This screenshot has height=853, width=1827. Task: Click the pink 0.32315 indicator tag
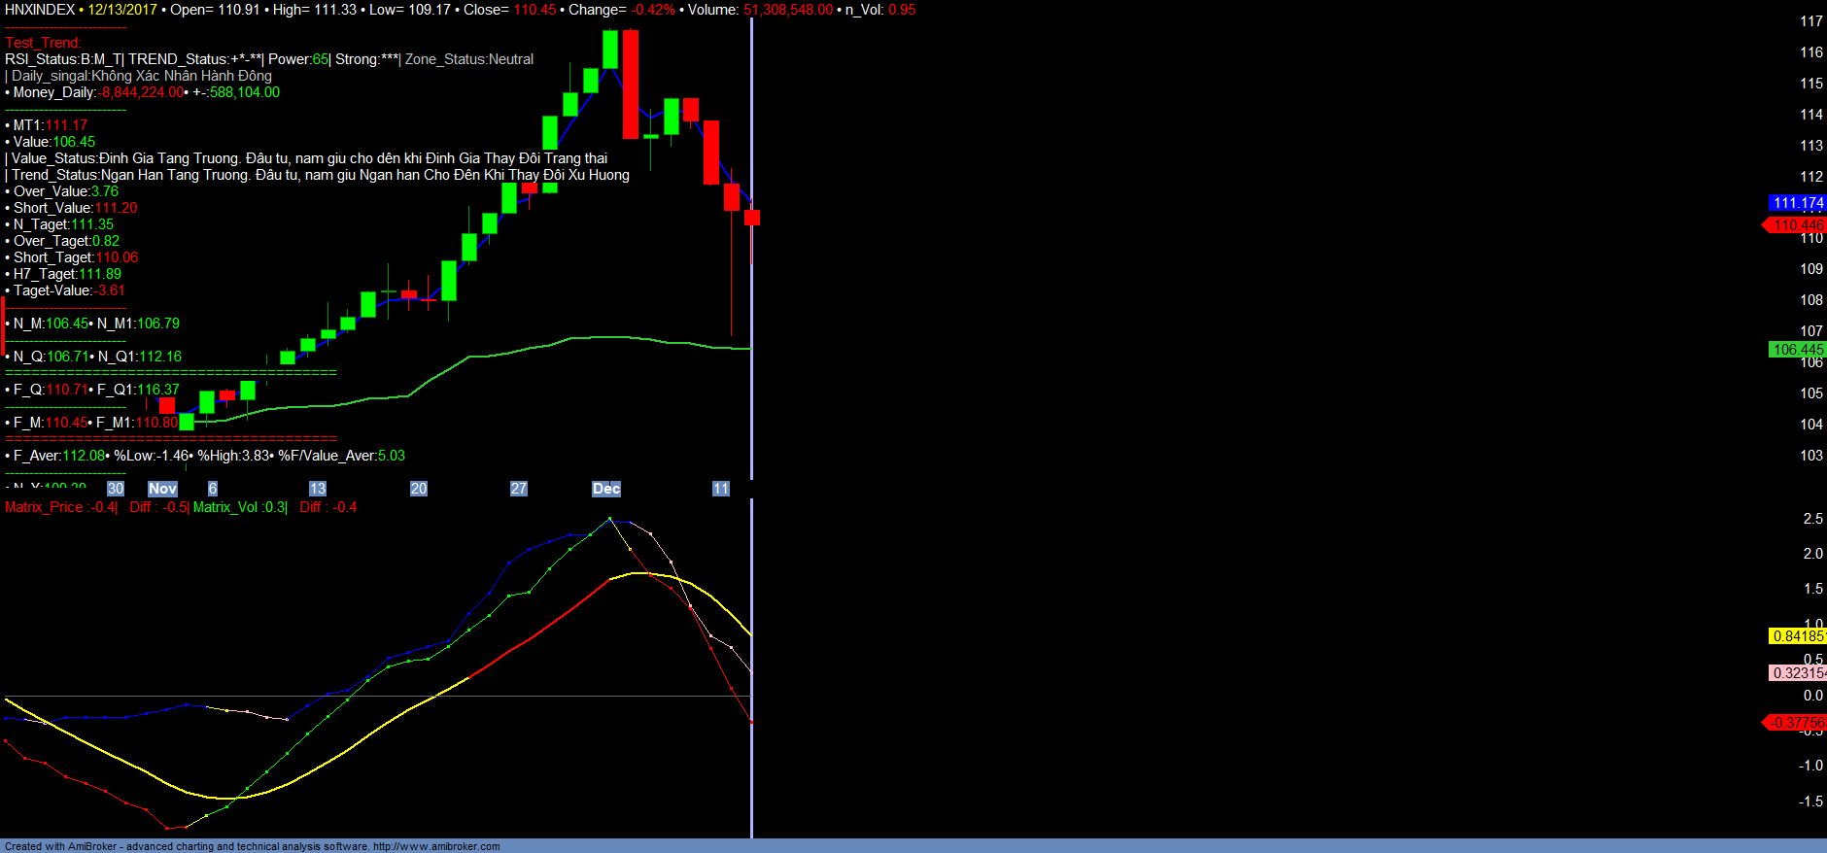pos(1797,673)
